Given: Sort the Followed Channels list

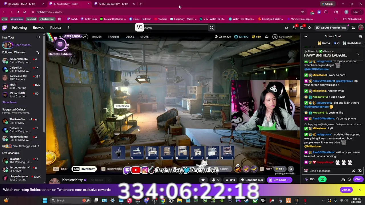Looking at the screenshot, I should (x=38, y=52).
